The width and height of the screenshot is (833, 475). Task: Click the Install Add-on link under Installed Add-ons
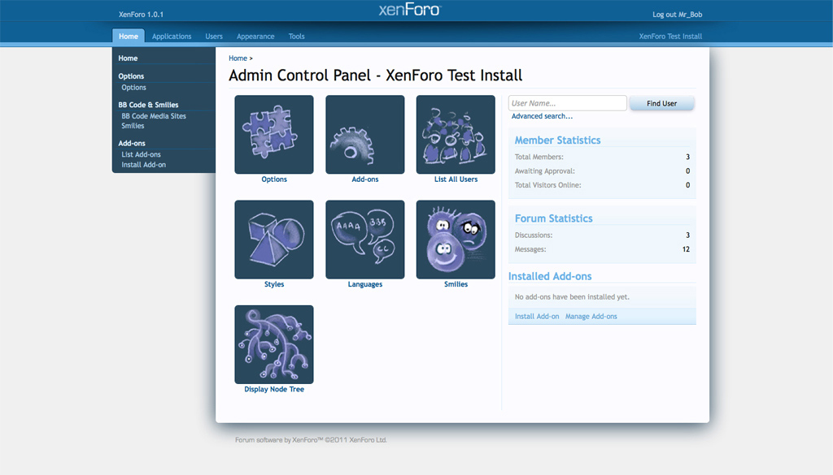click(x=537, y=317)
